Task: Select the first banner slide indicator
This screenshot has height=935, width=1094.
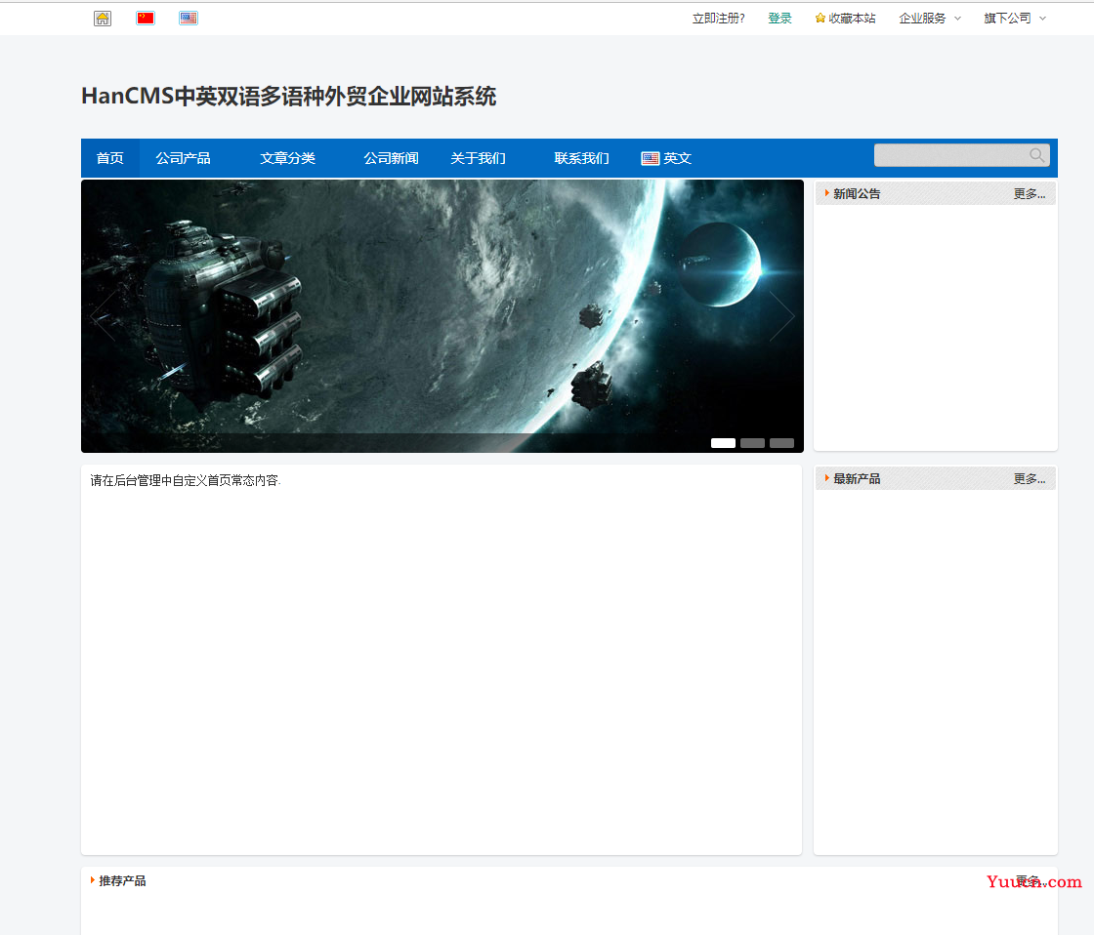Action: point(723,443)
